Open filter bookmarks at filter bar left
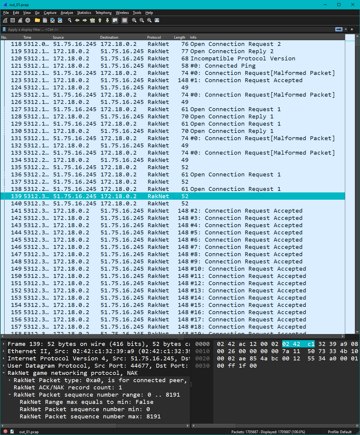360x435 pixels. (4, 29)
